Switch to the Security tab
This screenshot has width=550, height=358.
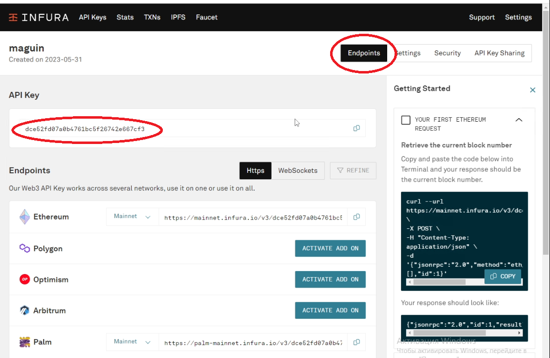tap(447, 53)
